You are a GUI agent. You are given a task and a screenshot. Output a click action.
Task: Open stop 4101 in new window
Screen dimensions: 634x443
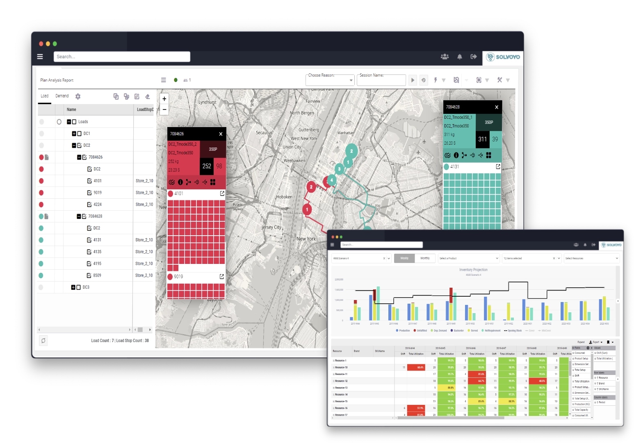coord(222,193)
